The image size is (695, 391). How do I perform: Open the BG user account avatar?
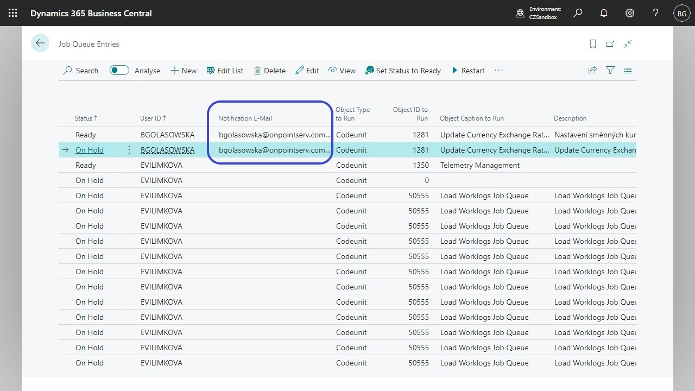[x=682, y=13]
